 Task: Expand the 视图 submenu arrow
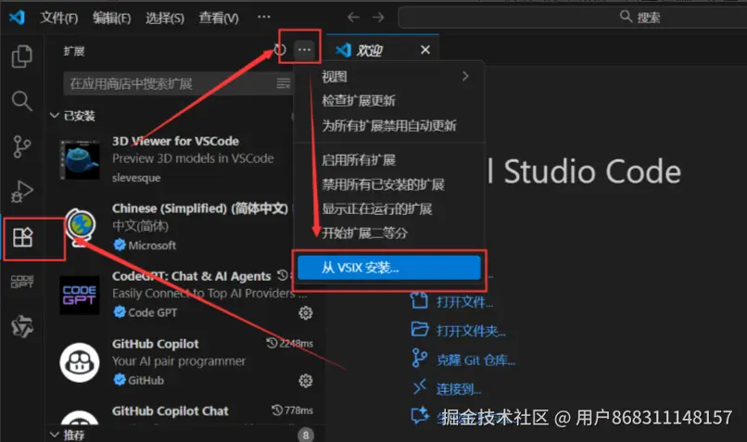point(465,76)
